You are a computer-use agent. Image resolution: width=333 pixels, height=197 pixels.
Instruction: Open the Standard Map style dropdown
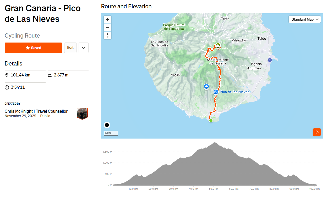pos(305,19)
